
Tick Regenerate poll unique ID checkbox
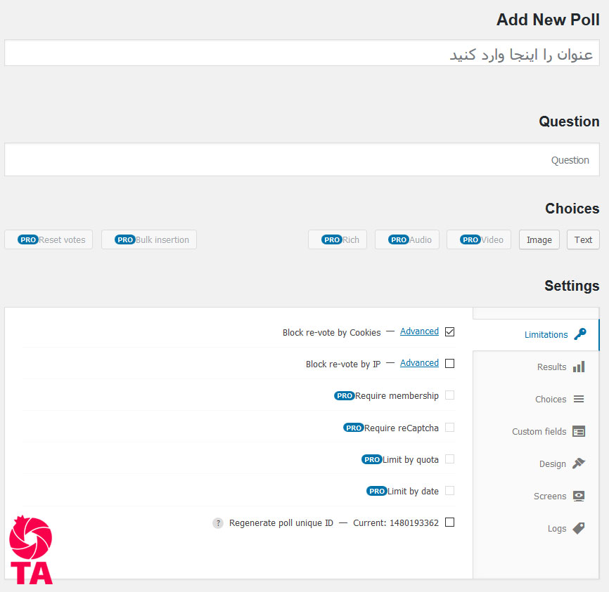pyautogui.click(x=450, y=522)
